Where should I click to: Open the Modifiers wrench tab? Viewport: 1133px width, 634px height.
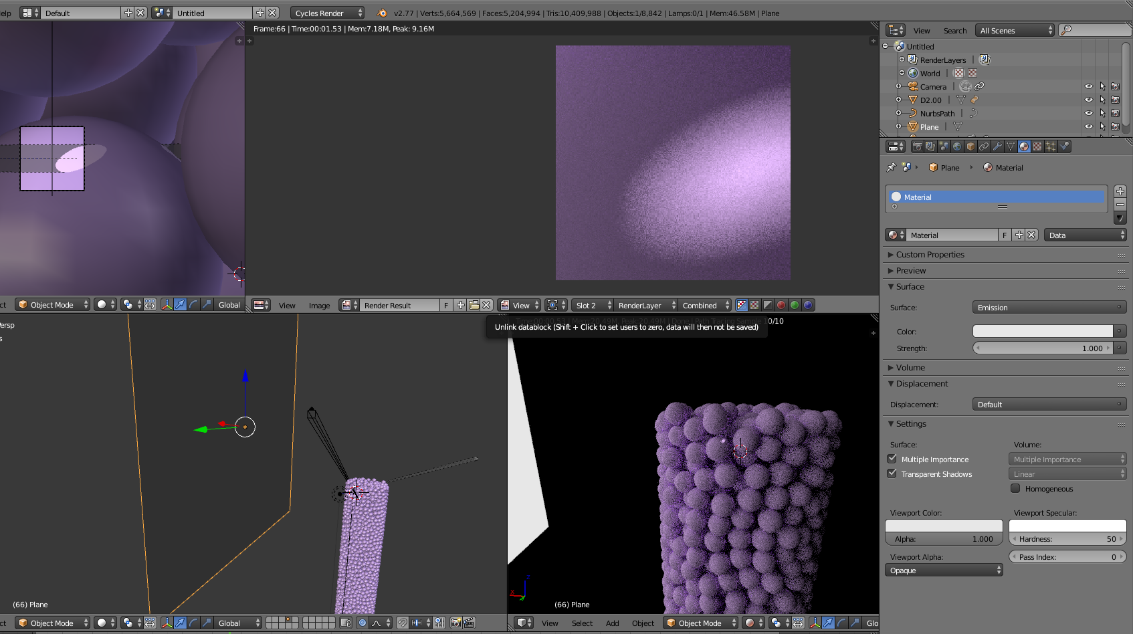point(997,146)
